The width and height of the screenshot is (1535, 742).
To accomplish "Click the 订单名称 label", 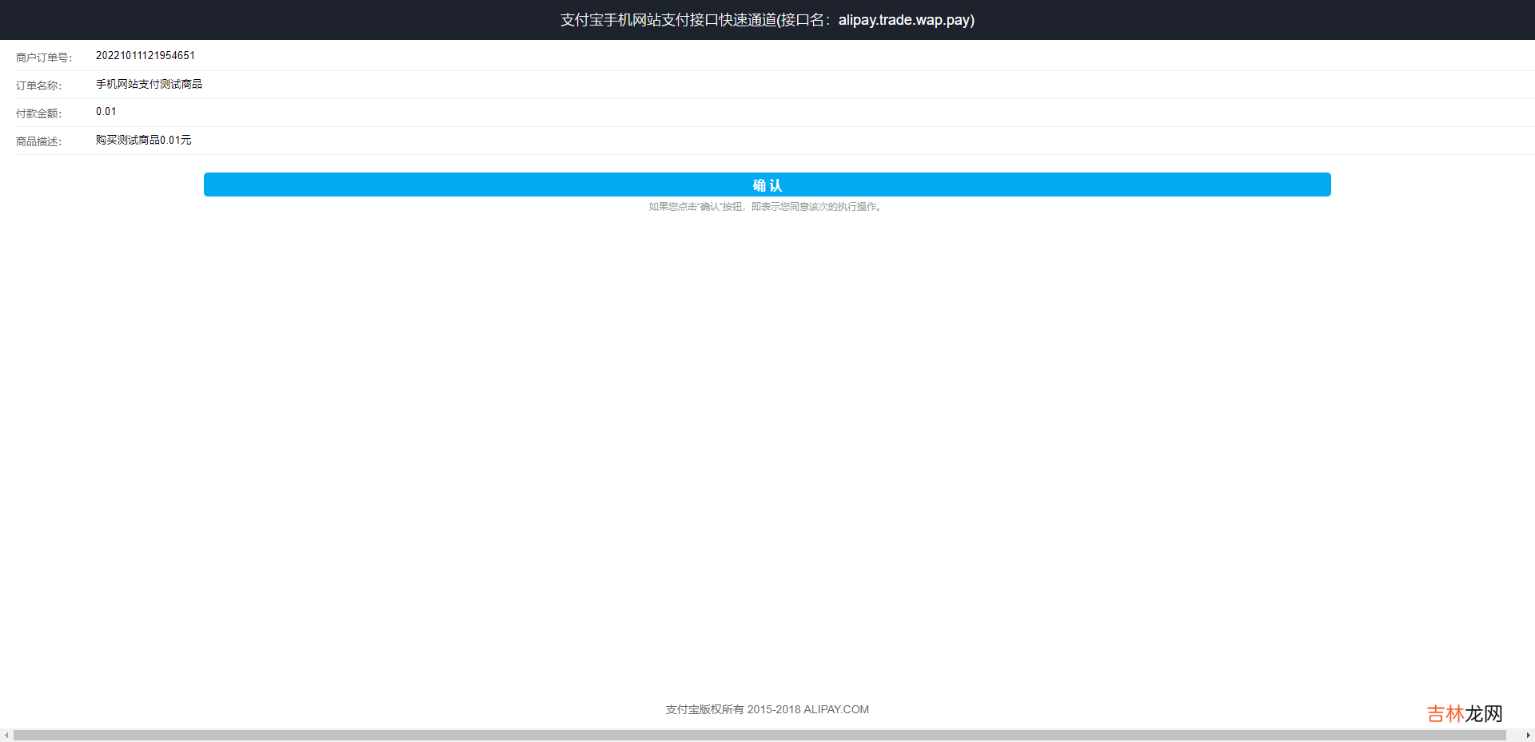I will 38,85.
